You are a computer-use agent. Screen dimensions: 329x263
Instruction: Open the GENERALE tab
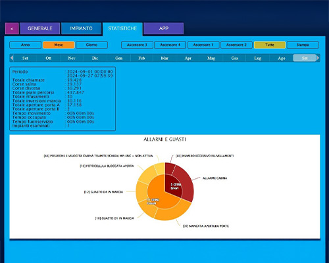39,28
